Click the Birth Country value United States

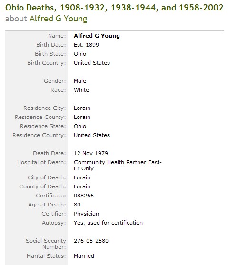92,63
